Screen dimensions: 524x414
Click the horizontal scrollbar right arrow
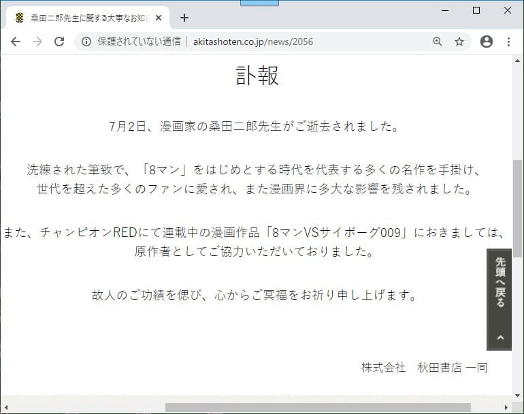tap(506, 407)
